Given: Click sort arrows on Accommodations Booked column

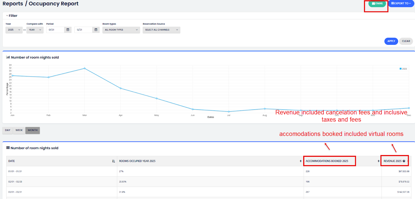Looking at the screenshot, I should pos(378,161).
